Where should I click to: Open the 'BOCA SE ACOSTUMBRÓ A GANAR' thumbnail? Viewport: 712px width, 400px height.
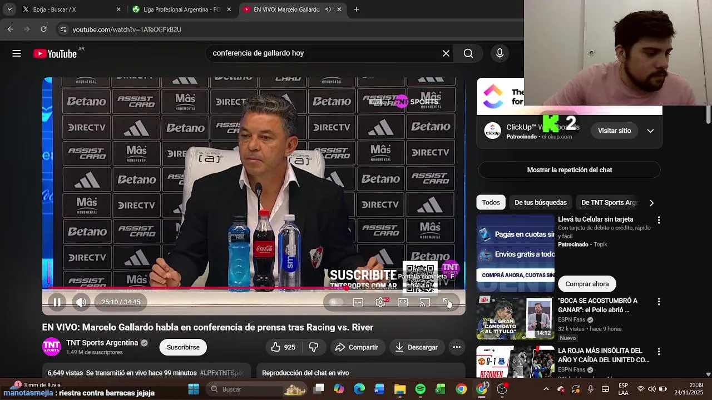tap(515, 318)
